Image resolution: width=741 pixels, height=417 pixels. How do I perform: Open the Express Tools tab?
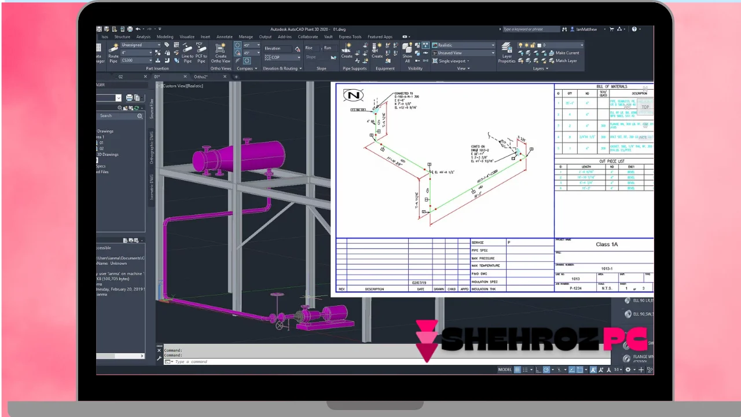(350, 36)
